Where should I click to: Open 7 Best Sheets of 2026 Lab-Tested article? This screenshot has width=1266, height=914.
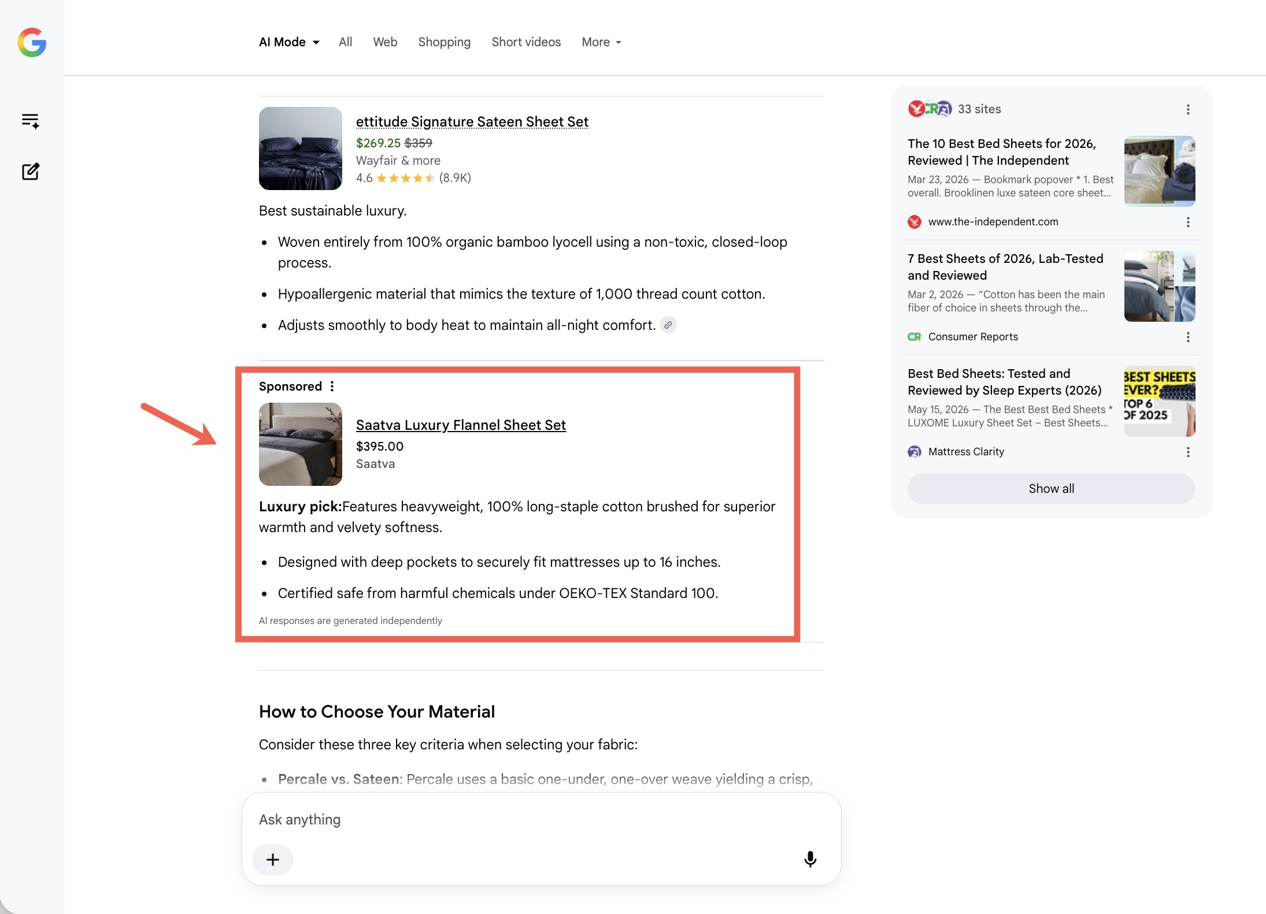coord(1005,267)
